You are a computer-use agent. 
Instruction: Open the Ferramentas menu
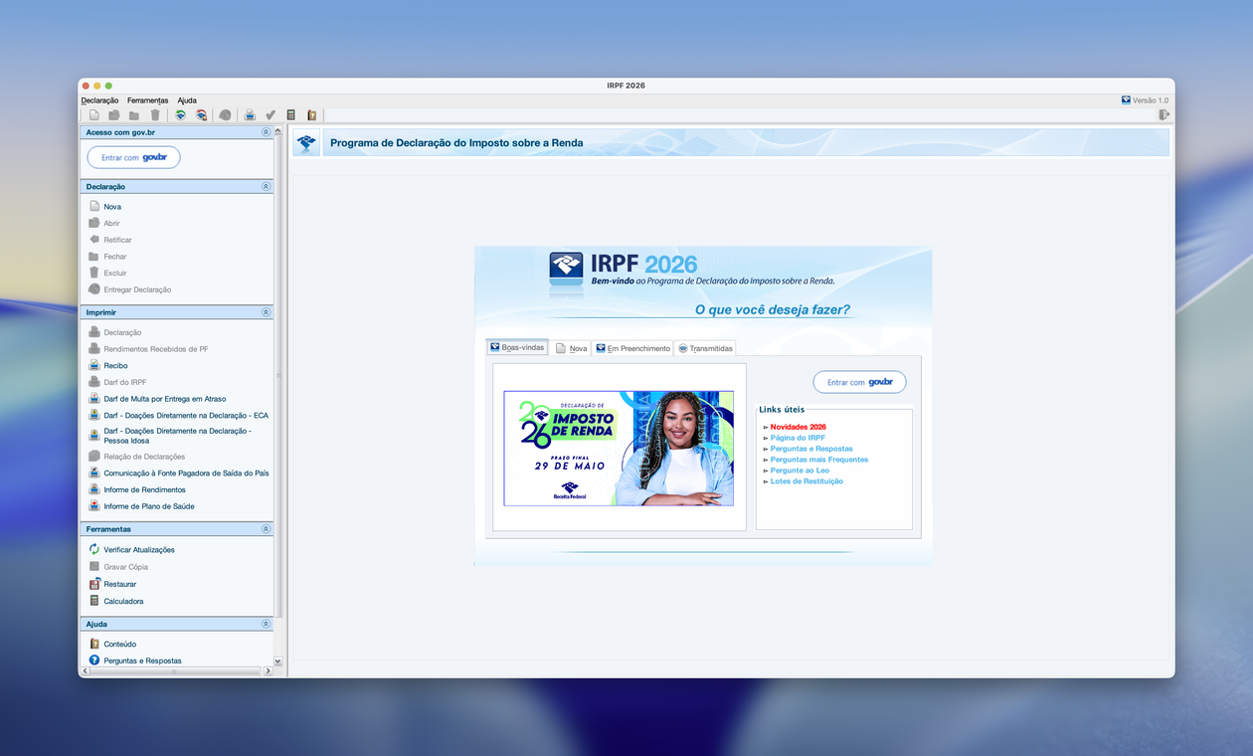147,99
